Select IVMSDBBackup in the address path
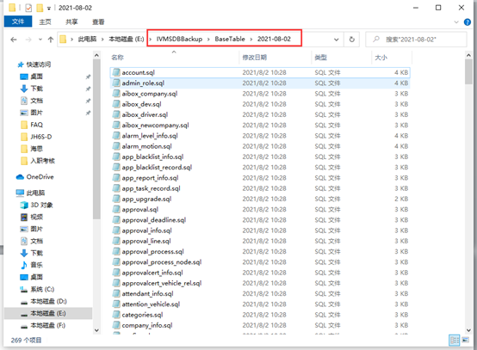The image size is (477, 350). pos(179,39)
